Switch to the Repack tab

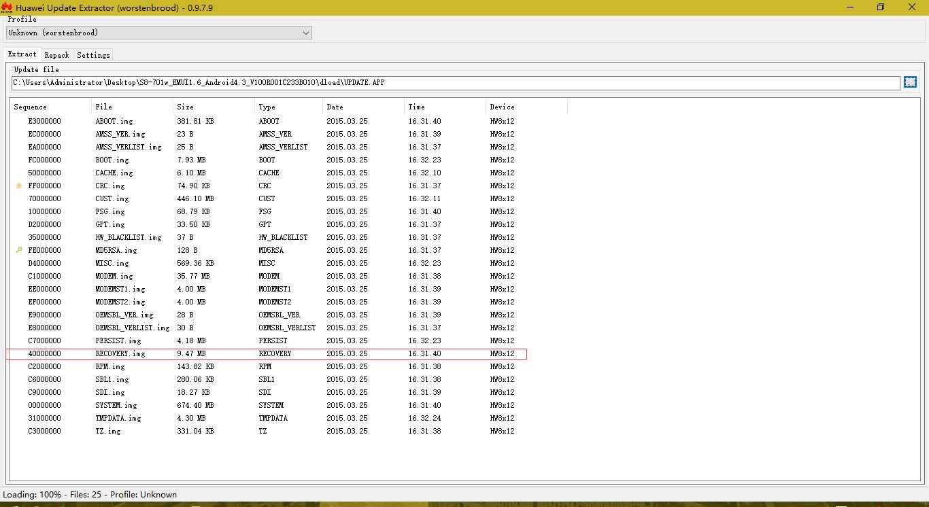point(57,55)
